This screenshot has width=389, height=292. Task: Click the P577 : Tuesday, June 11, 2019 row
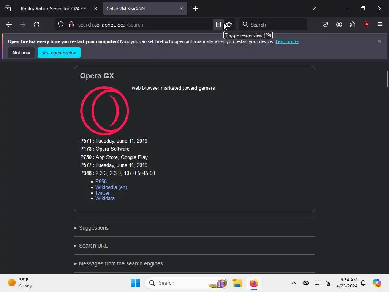coord(114,165)
